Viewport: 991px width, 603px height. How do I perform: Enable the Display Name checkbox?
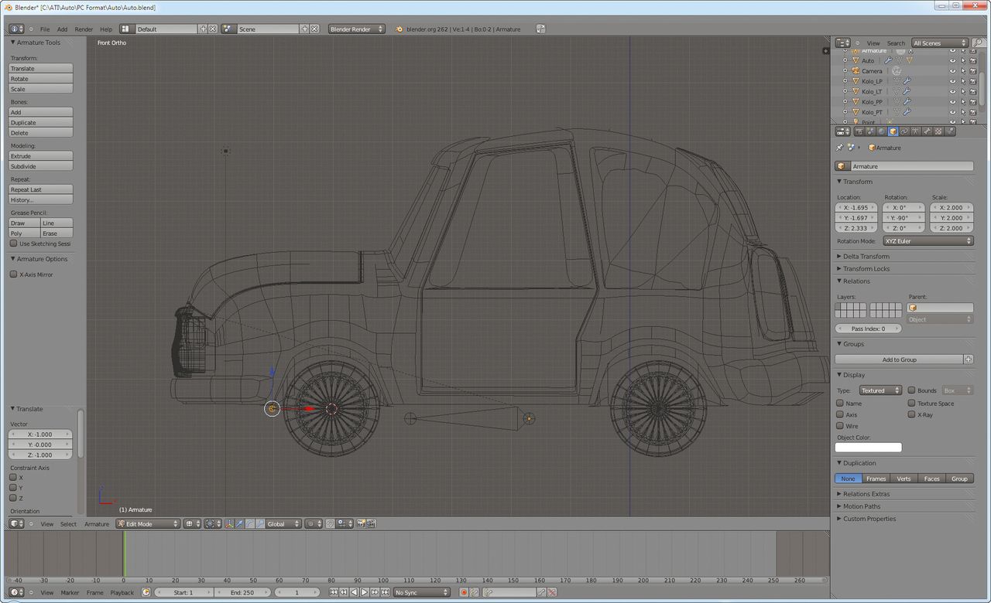tap(840, 403)
